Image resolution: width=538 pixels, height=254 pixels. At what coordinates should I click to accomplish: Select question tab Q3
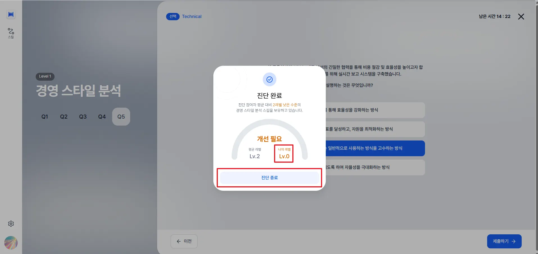[83, 117]
